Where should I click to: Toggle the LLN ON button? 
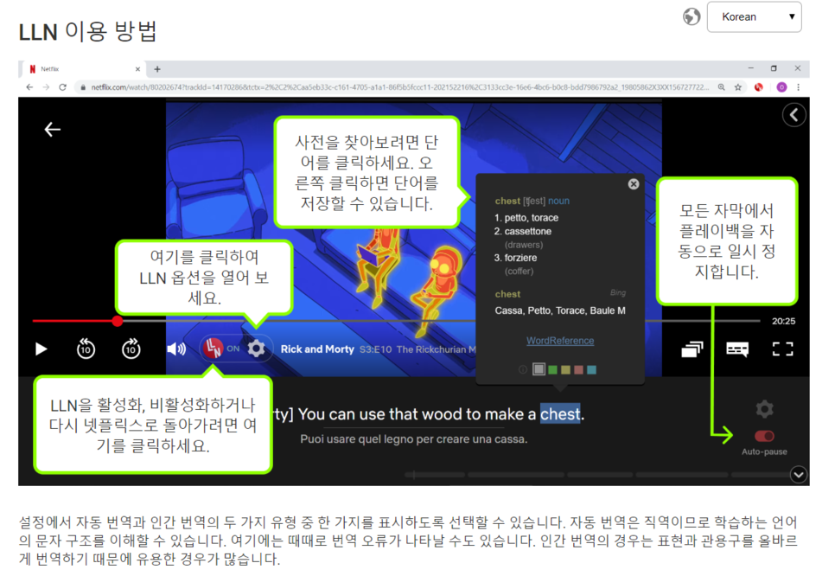coord(220,348)
